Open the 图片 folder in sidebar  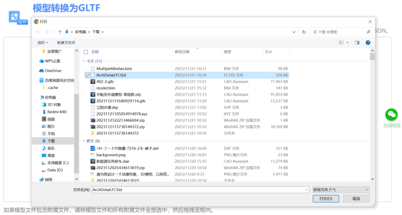[x=48, y=126]
